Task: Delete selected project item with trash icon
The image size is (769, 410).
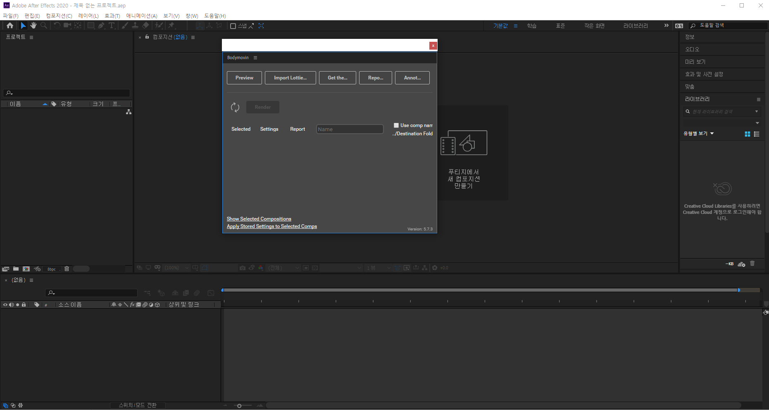Action: [67, 269]
